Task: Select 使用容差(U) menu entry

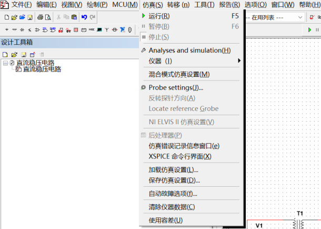Action: tap(191, 220)
